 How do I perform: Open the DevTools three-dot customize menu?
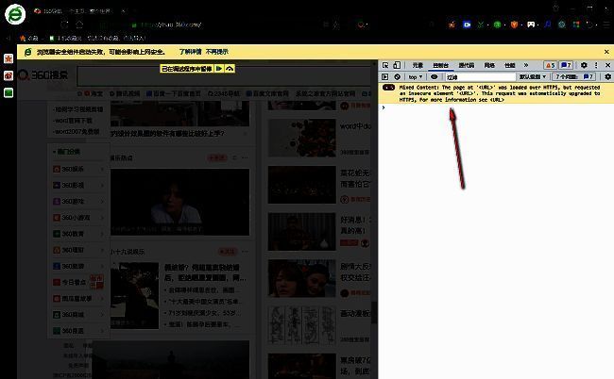coord(596,65)
